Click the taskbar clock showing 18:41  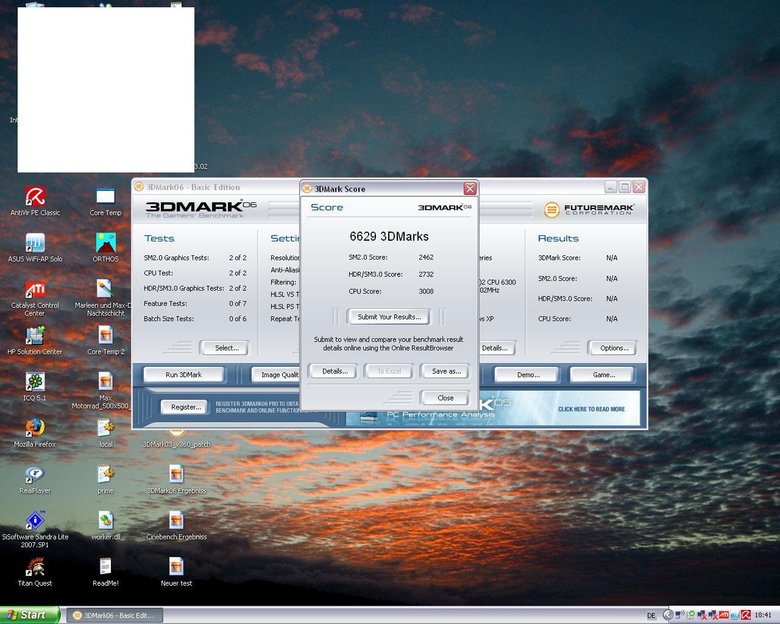[763, 615]
